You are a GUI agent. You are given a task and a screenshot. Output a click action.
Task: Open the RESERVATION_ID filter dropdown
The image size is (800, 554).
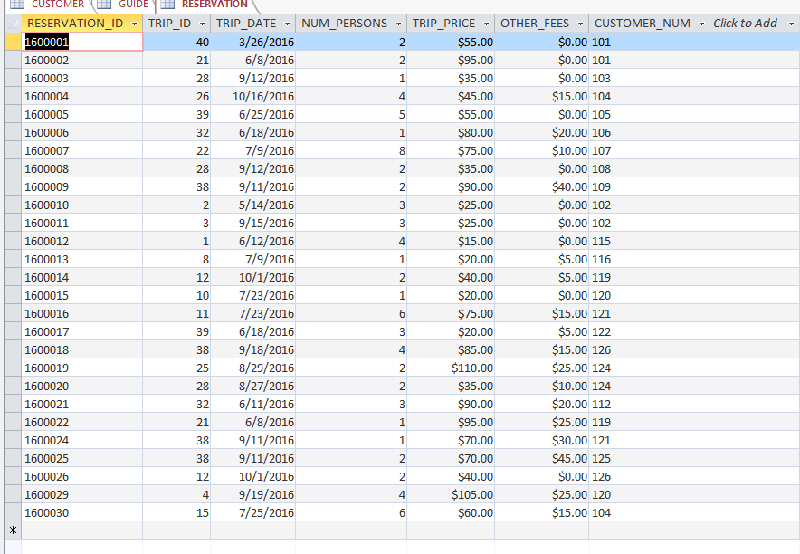click(x=134, y=23)
